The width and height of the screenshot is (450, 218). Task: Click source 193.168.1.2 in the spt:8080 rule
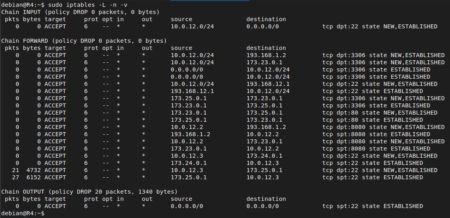pyautogui.click(x=191, y=134)
